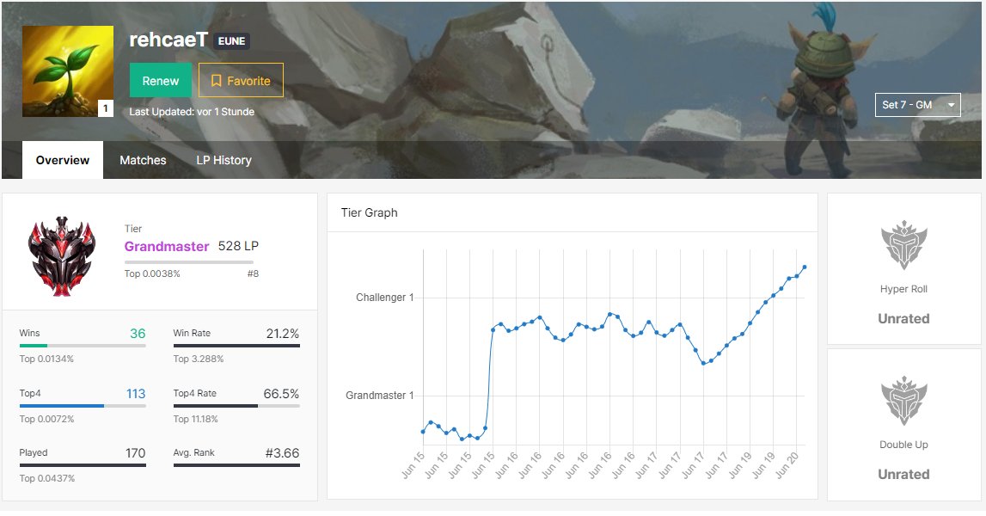The image size is (986, 516).
Task: Click the Last Updated timestamp text
Action: click(x=192, y=112)
